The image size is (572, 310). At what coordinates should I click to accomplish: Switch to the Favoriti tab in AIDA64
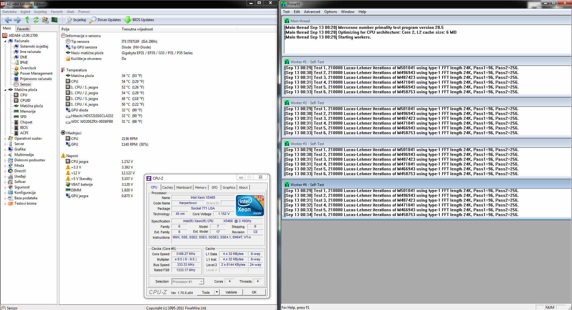(x=23, y=29)
